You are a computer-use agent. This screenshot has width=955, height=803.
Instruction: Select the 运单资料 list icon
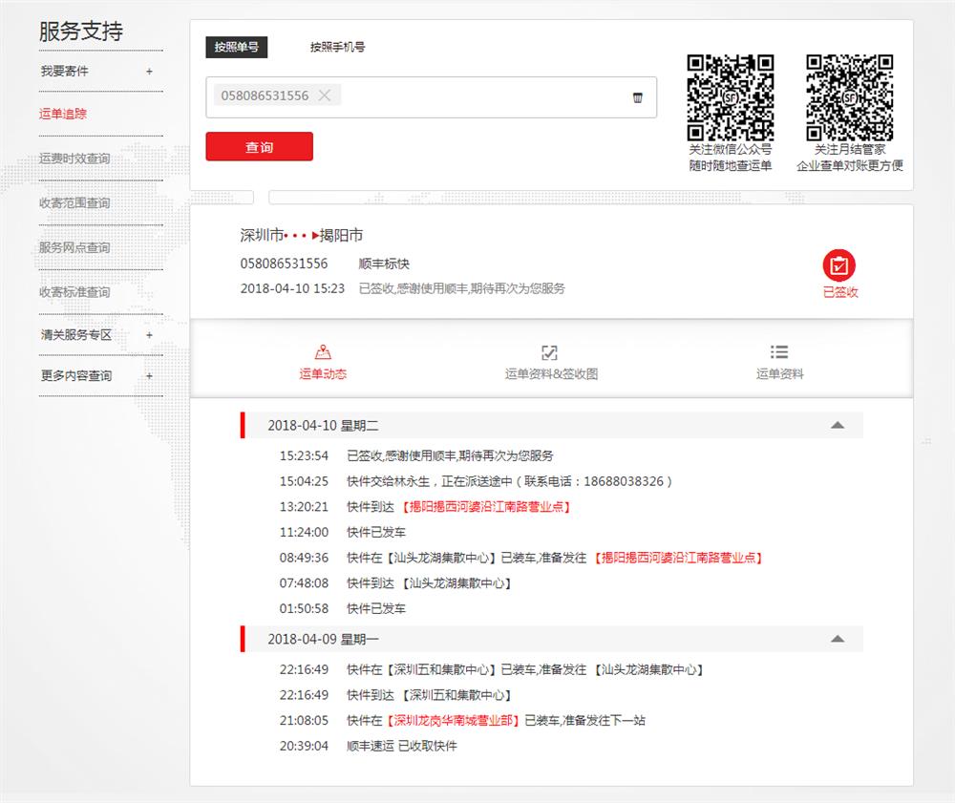(x=779, y=352)
